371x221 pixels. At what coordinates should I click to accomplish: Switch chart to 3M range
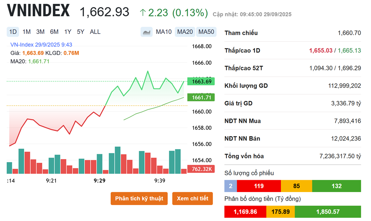tap(40, 32)
